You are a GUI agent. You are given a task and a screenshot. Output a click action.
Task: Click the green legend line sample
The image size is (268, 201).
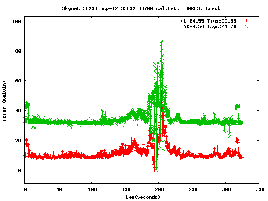click(x=246, y=26)
